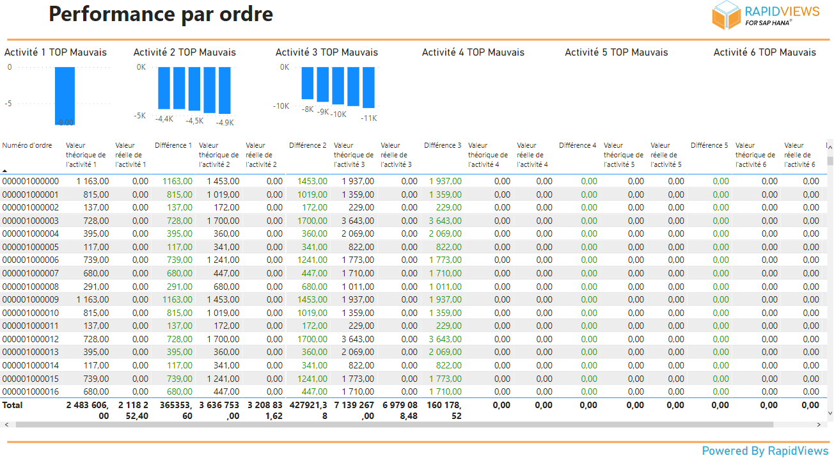Click the Activité 1 TOP Mauvais chart title
This screenshot has height=458, width=834.
tap(56, 52)
